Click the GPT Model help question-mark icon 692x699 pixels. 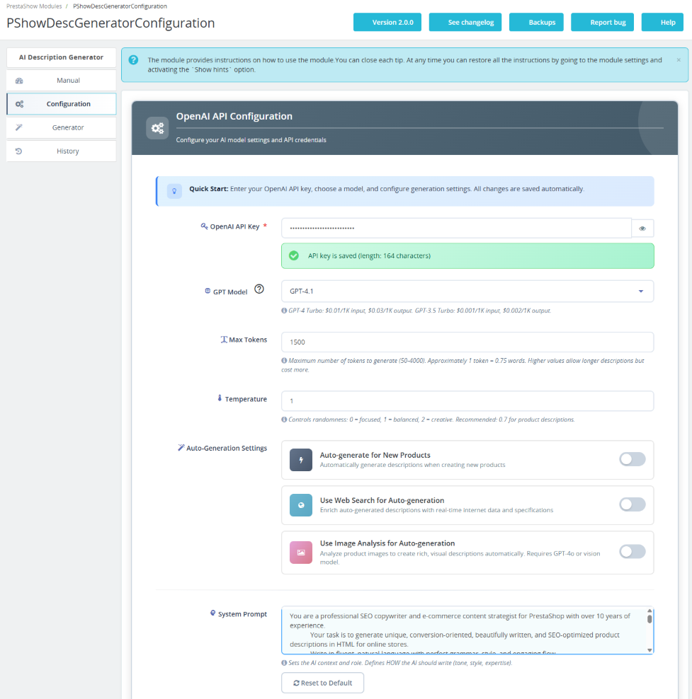[x=259, y=289]
